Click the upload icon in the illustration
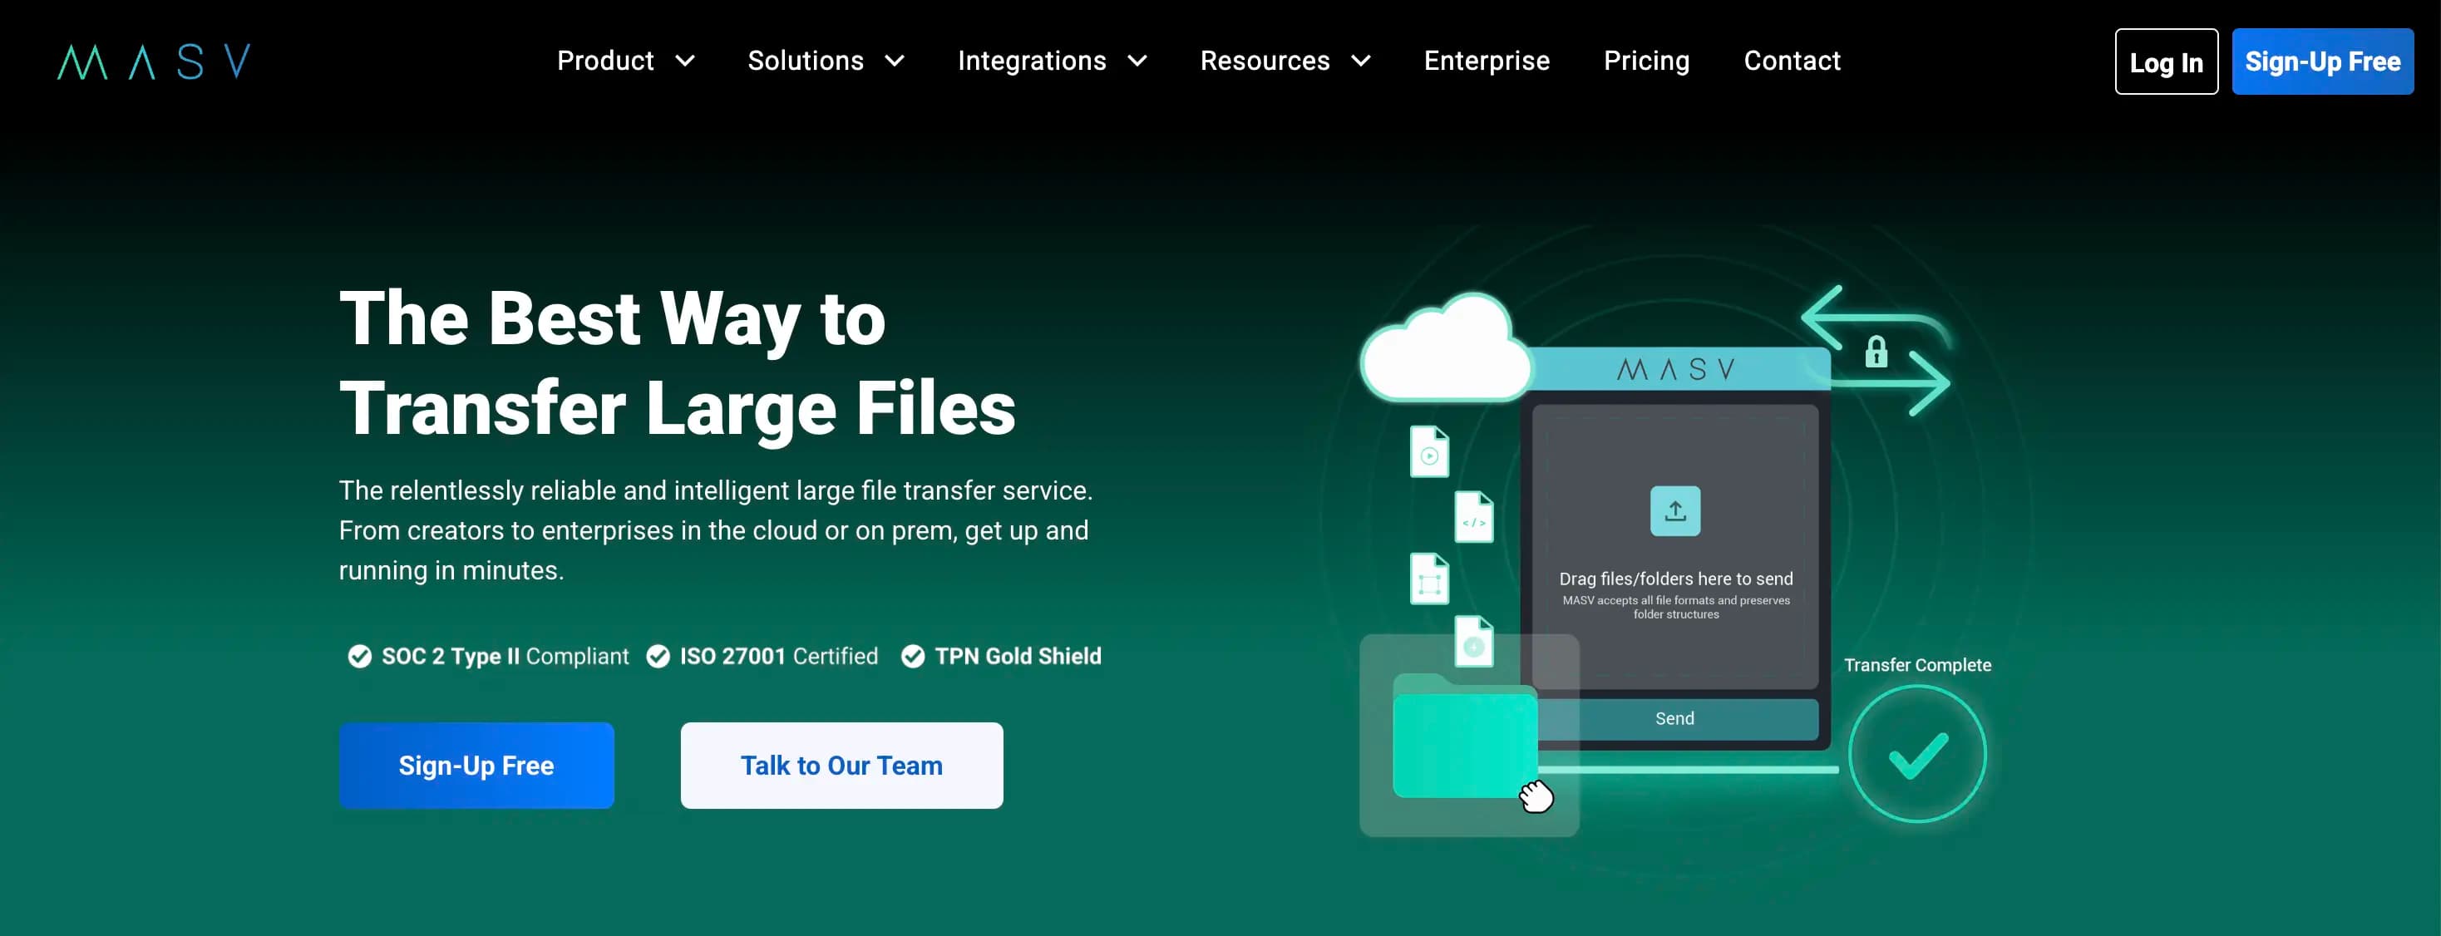 (1675, 510)
